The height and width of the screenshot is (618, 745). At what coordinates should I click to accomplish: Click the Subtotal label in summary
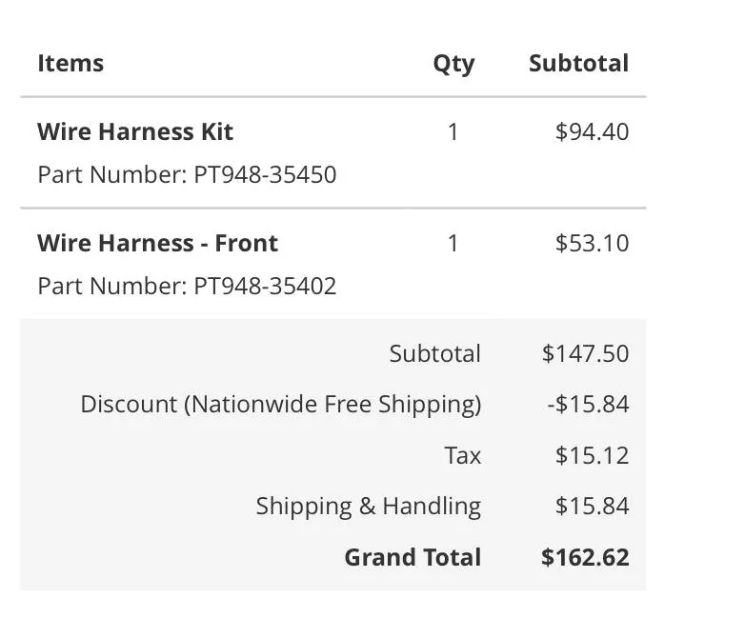tap(435, 353)
